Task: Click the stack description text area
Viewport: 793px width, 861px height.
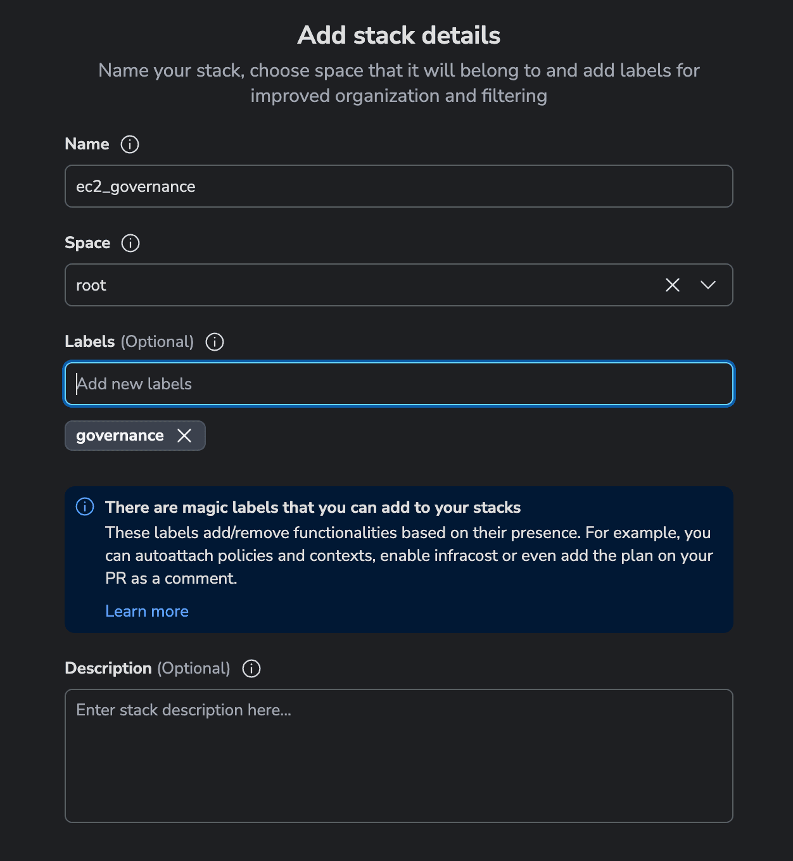Action: coord(399,756)
